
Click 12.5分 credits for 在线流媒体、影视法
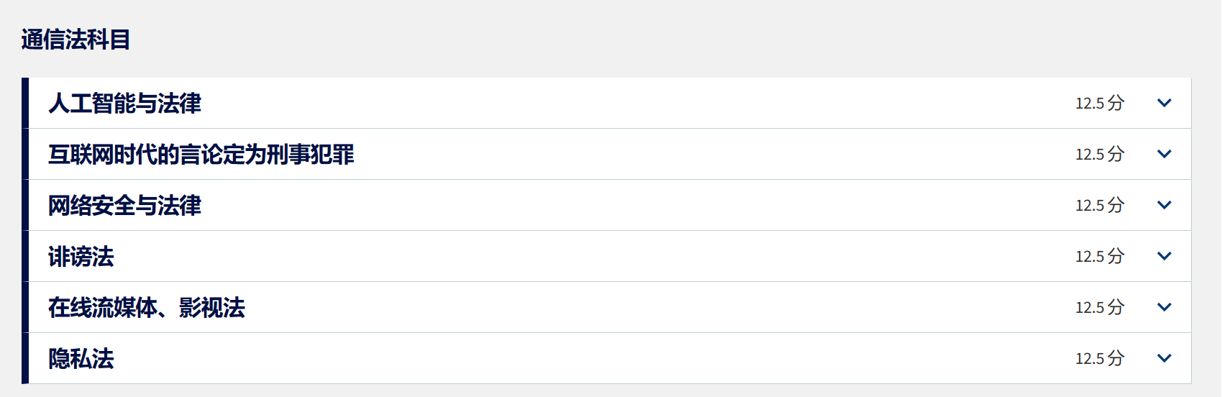point(1099,307)
